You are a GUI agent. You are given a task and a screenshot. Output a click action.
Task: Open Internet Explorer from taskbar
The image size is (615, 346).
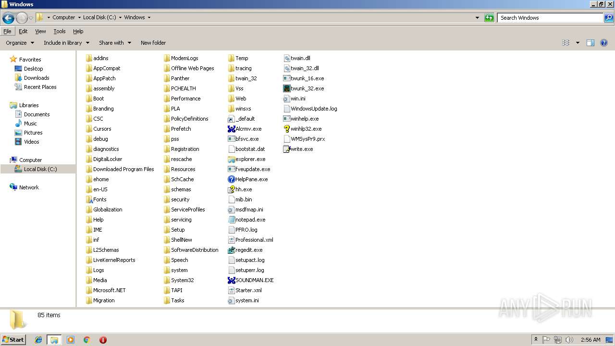pyautogui.click(x=38, y=340)
